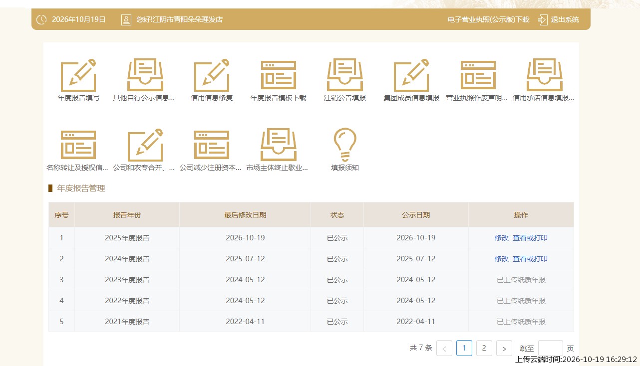Open 其他自行公示信息 tray icon
The height and width of the screenshot is (366, 640).
point(145,75)
